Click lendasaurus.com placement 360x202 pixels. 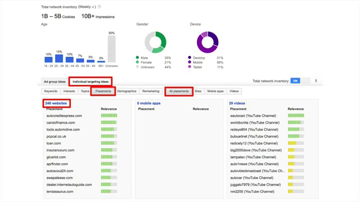pos(60,191)
